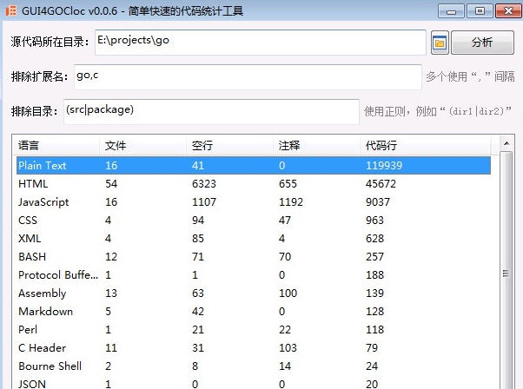Select the Plain Text row
The height and width of the screenshot is (389, 523).
[254, 165]
